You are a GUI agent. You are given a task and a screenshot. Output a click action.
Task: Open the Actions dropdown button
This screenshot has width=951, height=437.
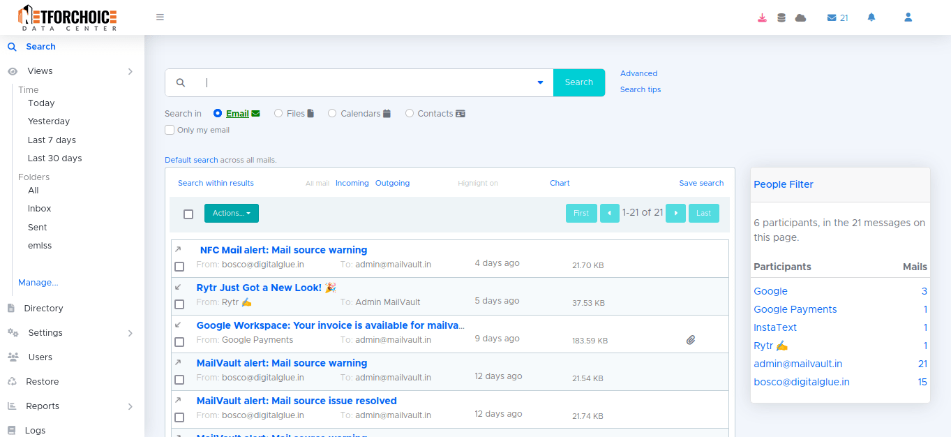[231, 214]
